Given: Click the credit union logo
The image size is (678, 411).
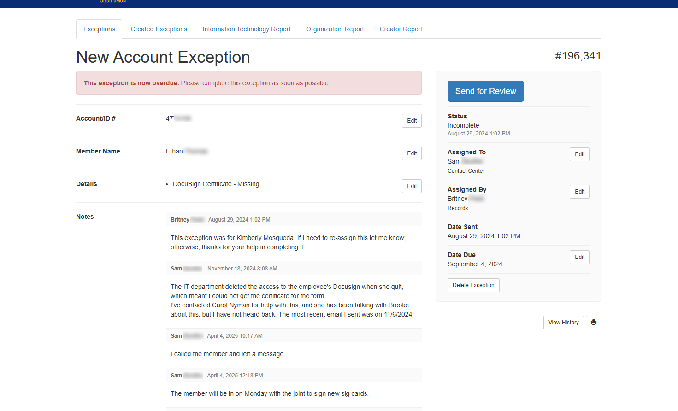Looking at the screenshot, I should (x=112, y=2).
